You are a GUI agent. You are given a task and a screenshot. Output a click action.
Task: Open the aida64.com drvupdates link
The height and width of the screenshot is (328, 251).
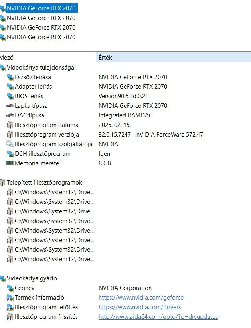coord(158,317)
